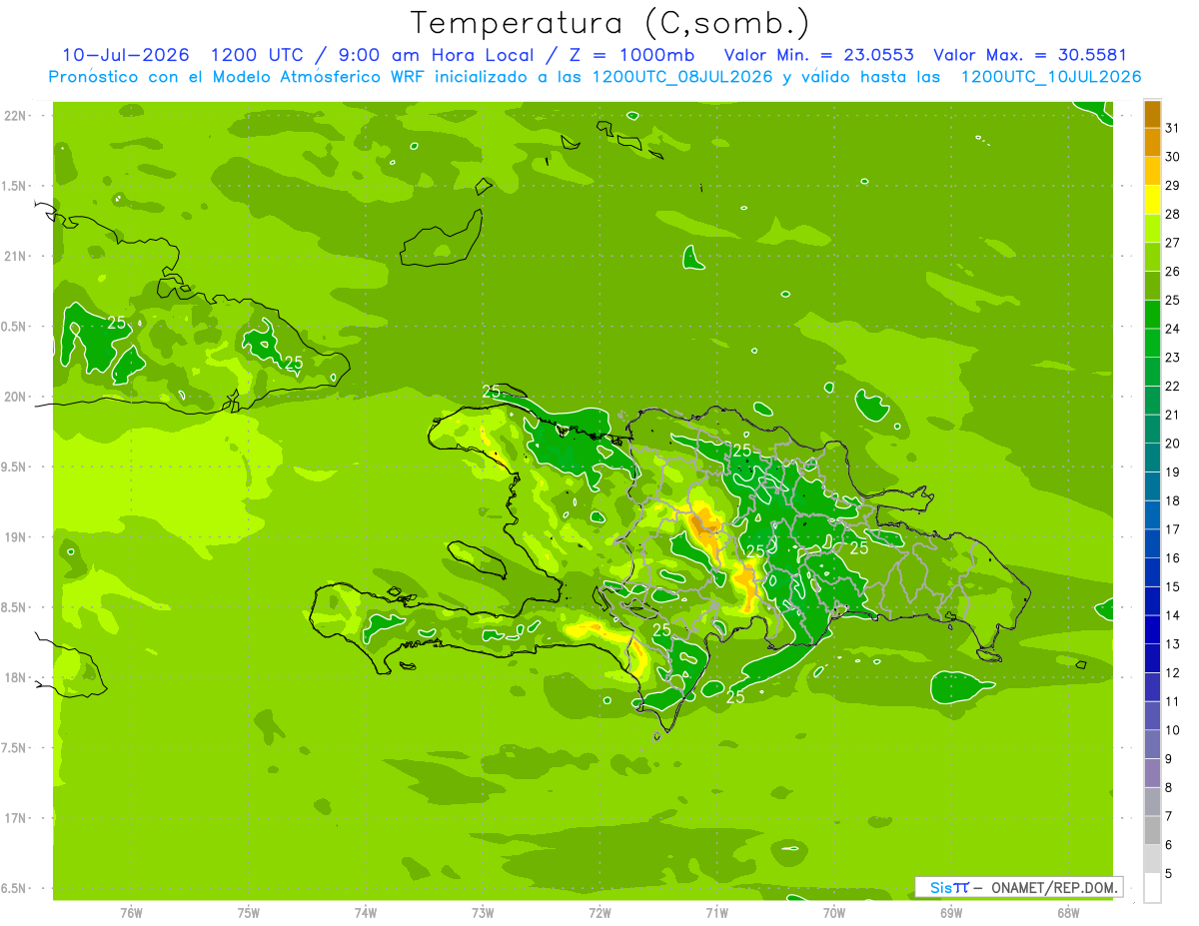Pick the purple swatch between 8 and 9
The height and width of the screenshot is (926, 1199).
(x=1152, y=773)
